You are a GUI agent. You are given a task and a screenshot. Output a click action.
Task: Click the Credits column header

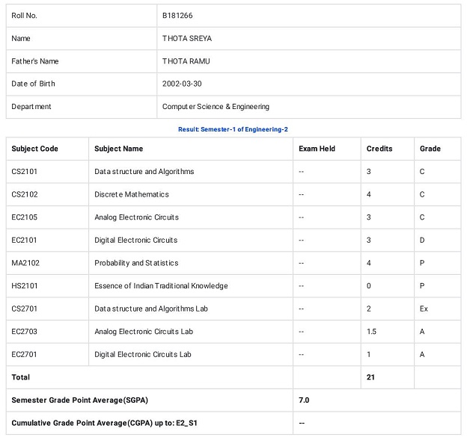379,149
